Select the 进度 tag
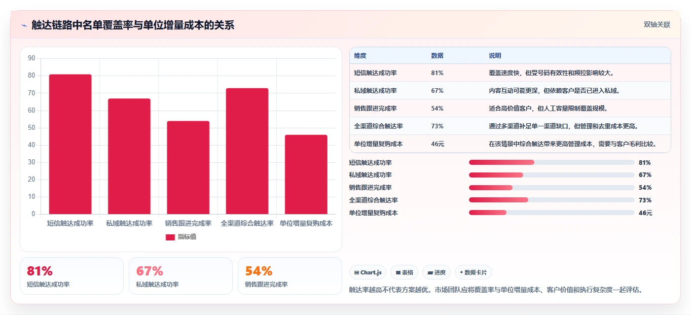This screenshot has height=315, width=691. (437, 272)
